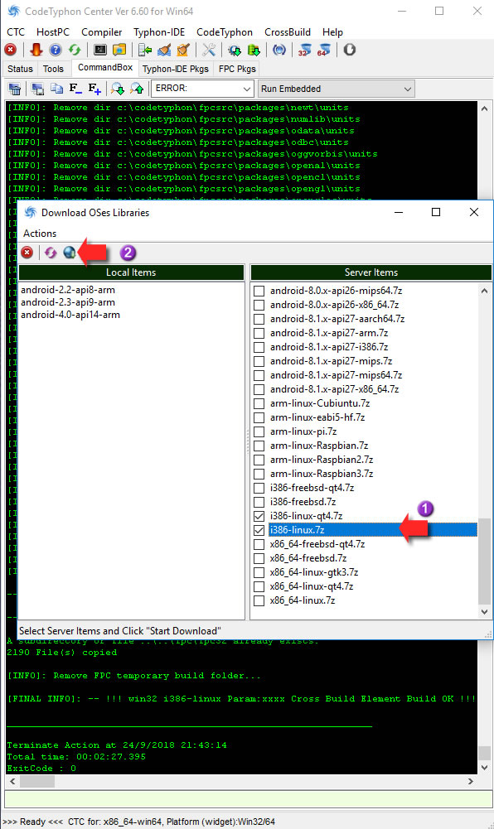
Task: Check x86_64-linux-gtk3.7z checkbox
Action: (x=259, y=572)
